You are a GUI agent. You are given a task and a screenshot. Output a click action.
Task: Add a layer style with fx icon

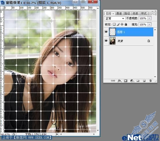tap(119, 81)
